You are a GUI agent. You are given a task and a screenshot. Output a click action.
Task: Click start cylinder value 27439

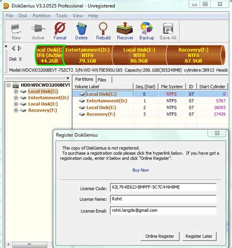[x=220, y=114]
